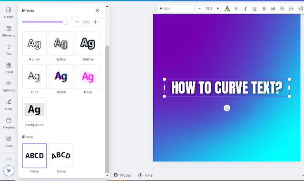Toggle bulleted list formatting

coord(291,9)
